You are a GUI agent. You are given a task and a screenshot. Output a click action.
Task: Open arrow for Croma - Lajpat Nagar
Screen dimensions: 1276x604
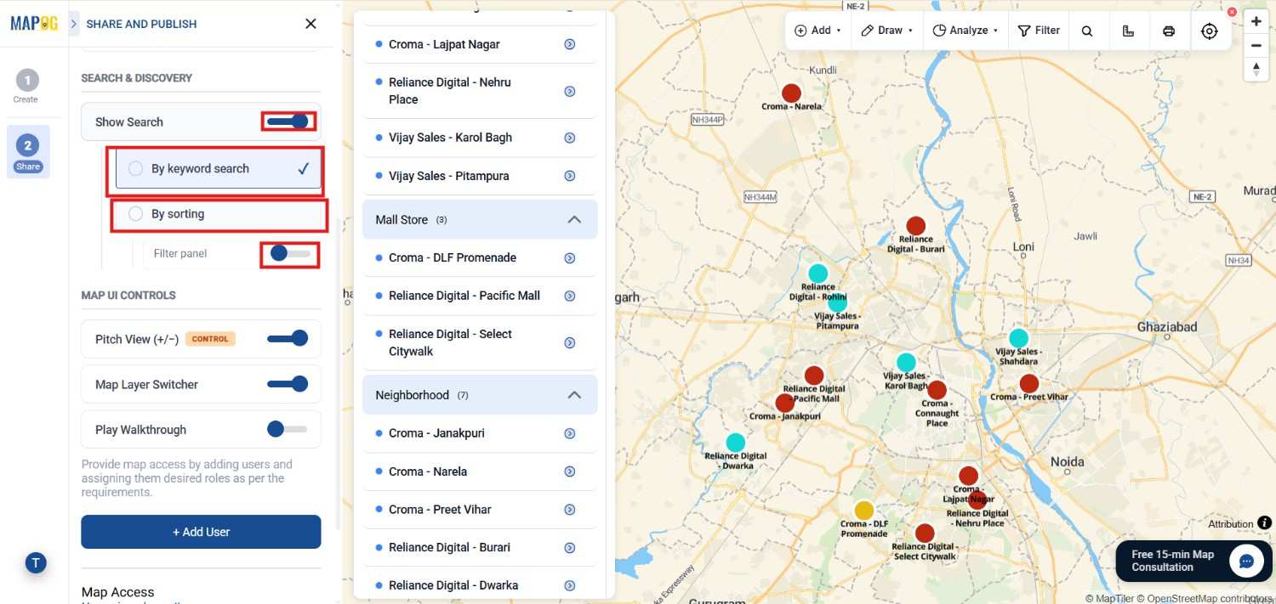[570, 44]
